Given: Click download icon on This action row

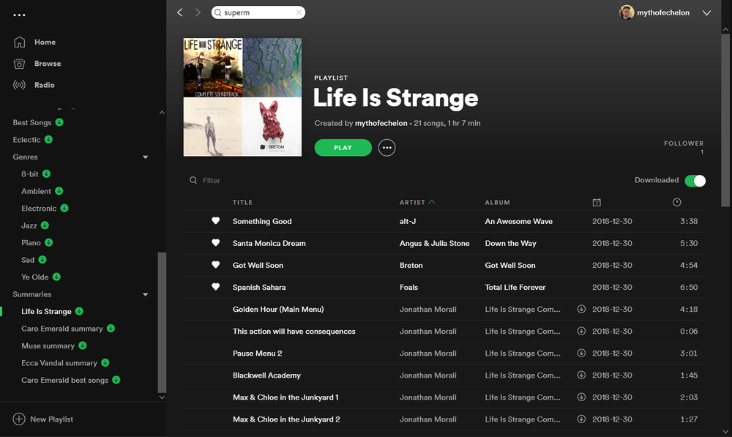Looking at the screenshot, I should tap(581, 331).
